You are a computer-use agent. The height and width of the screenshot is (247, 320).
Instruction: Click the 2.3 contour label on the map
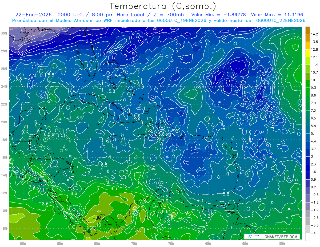(89, 41)
